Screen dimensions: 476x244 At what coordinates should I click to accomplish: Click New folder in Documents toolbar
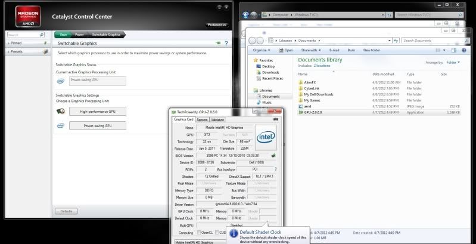[x=372, y=50]
